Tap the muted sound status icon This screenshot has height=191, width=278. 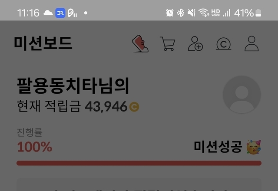coord(192,13)
